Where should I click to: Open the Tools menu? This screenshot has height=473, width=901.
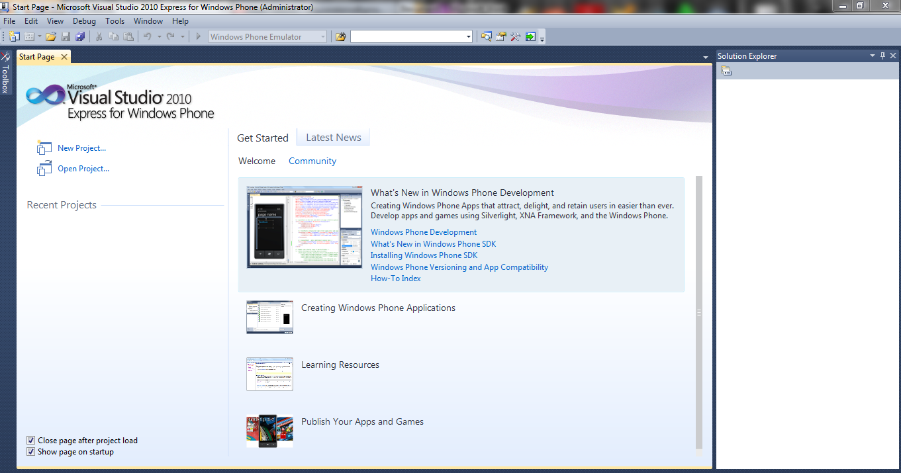pos(115,21)
